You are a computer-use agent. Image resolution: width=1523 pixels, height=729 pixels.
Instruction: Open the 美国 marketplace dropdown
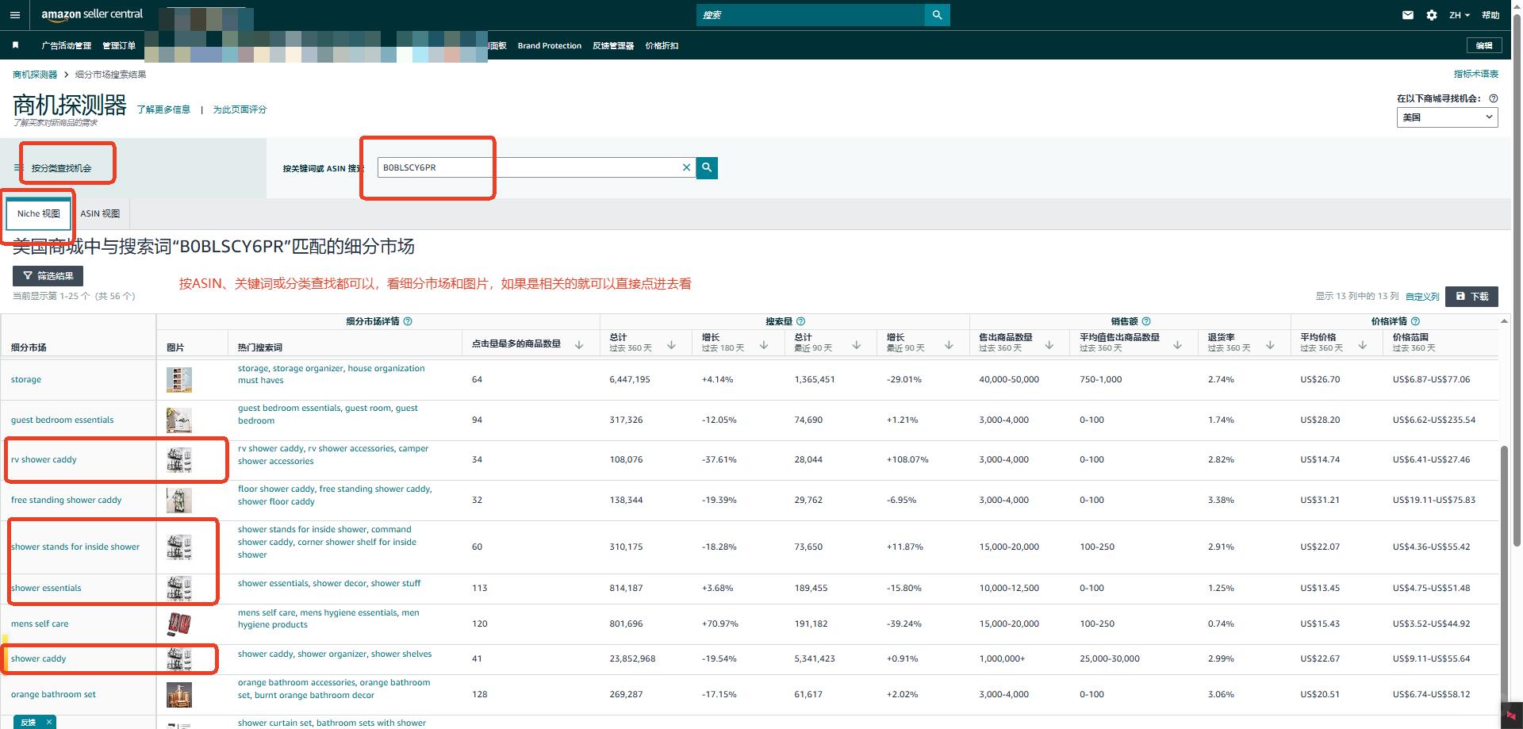[x=1447, y=117]
